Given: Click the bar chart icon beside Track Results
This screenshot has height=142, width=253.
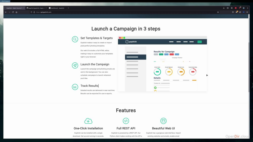Looking at the screenshot, I should pyautogui.click(x=75, y=87).
